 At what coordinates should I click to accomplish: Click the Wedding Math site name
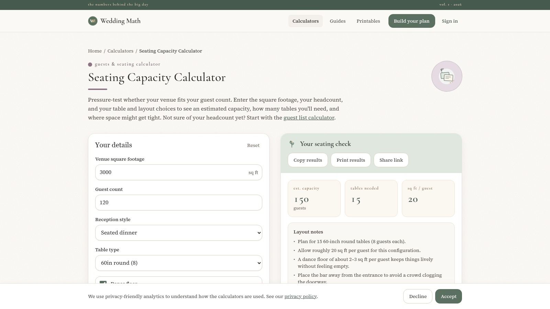coord(120,21)
